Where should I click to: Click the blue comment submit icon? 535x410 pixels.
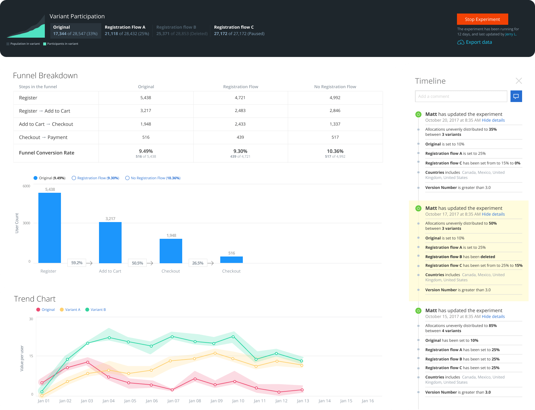(x=516, y=96)
